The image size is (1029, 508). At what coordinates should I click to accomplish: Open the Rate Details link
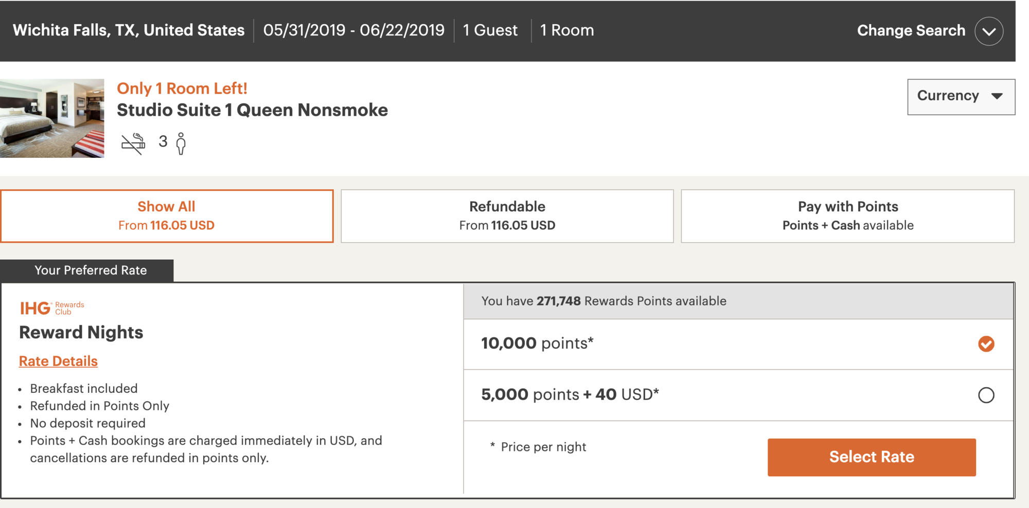pos(58,361)
